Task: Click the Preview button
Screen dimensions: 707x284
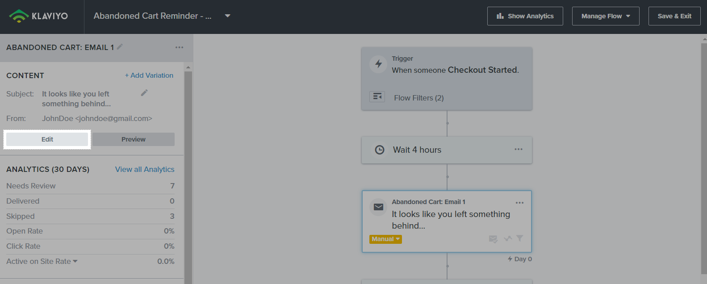Action: point(134,139)
